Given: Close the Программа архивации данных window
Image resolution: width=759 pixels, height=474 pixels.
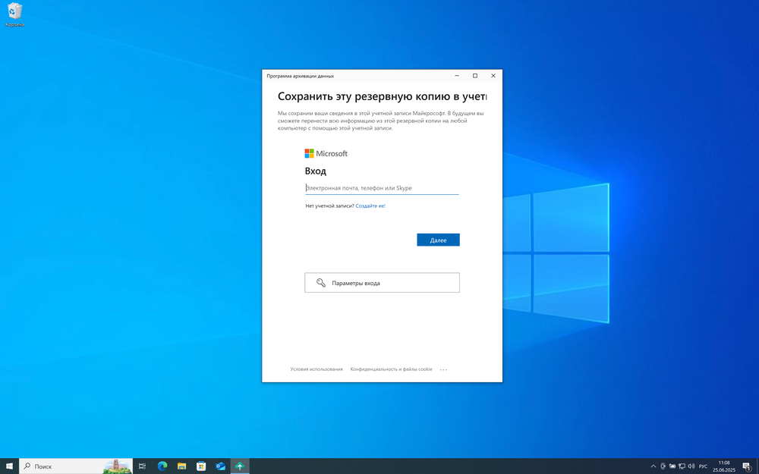Looking at the screenshot, I should coord(493,76).
